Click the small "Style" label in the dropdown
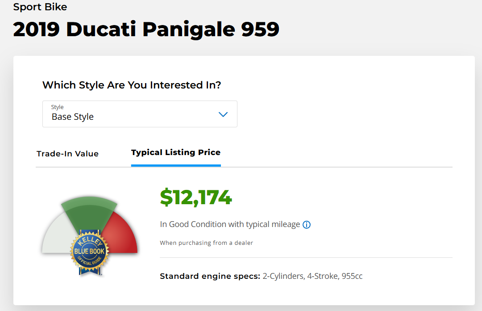 (x=58, y=107)
